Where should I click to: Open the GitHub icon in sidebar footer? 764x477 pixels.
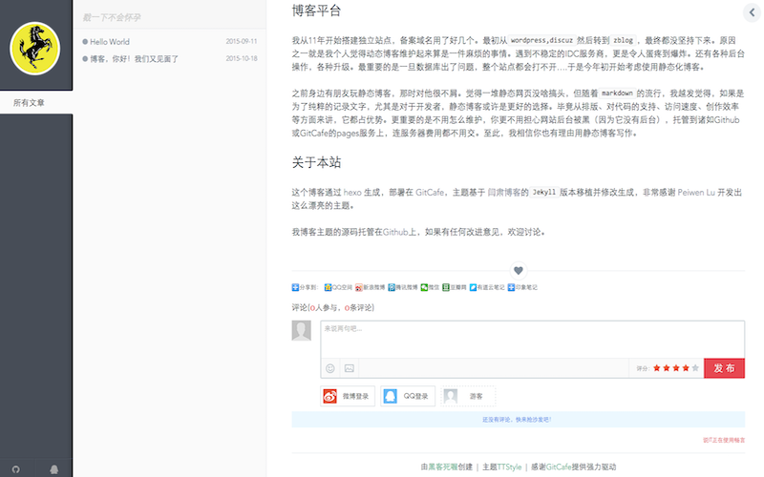click(15, 469)
